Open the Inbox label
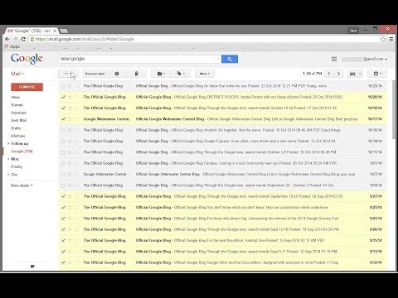Screen dimensions: 398x298 pyautogui.click(x=16, y=97)
